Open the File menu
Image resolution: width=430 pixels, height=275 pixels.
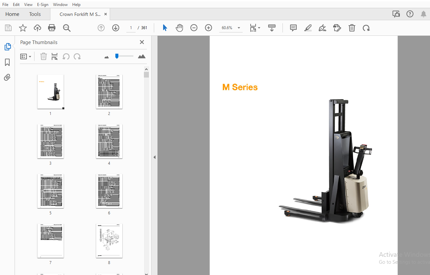5,5
